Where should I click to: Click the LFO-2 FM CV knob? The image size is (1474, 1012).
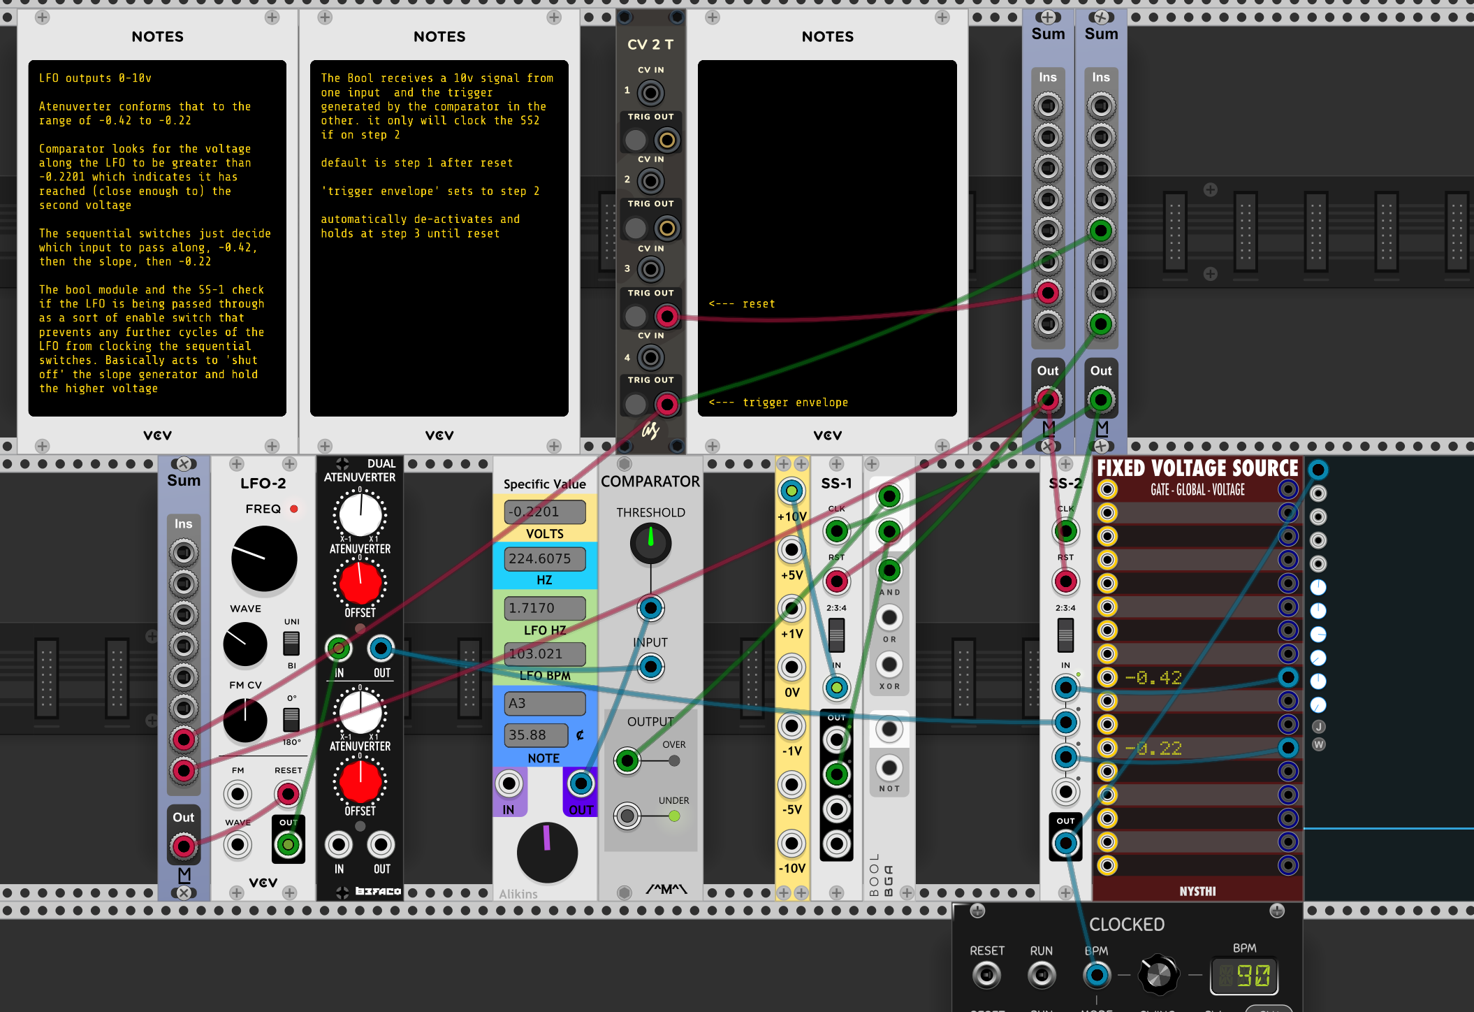coord(245,721)
